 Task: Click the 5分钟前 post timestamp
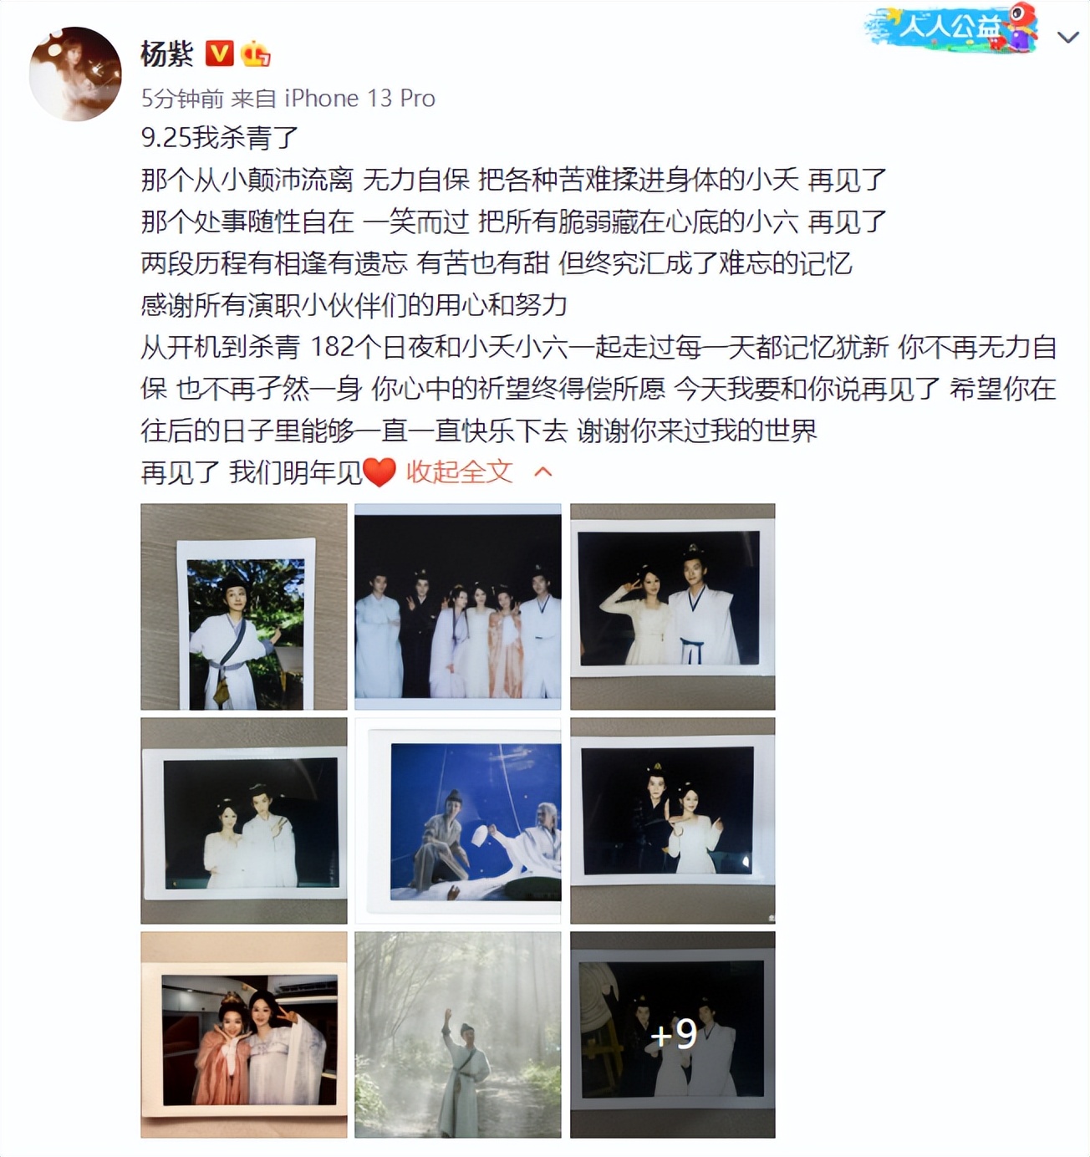coord(182,98)
